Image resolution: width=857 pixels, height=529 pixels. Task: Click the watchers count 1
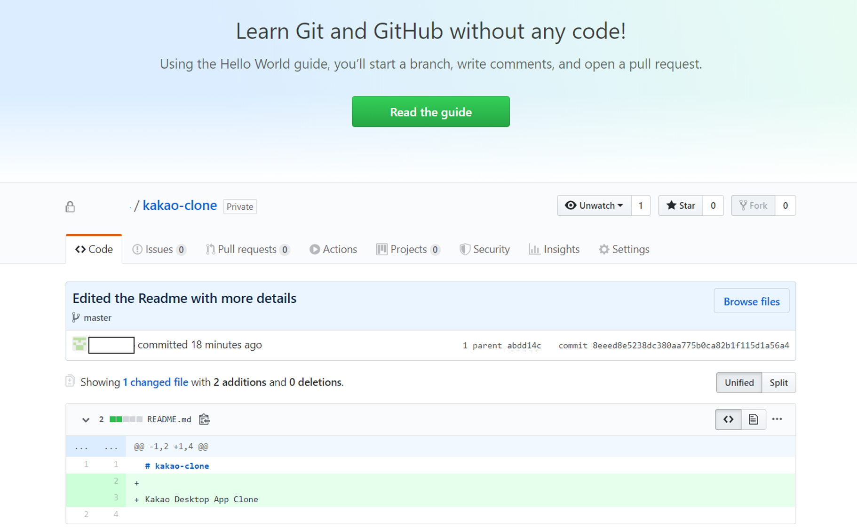click(x=641, y=205)
